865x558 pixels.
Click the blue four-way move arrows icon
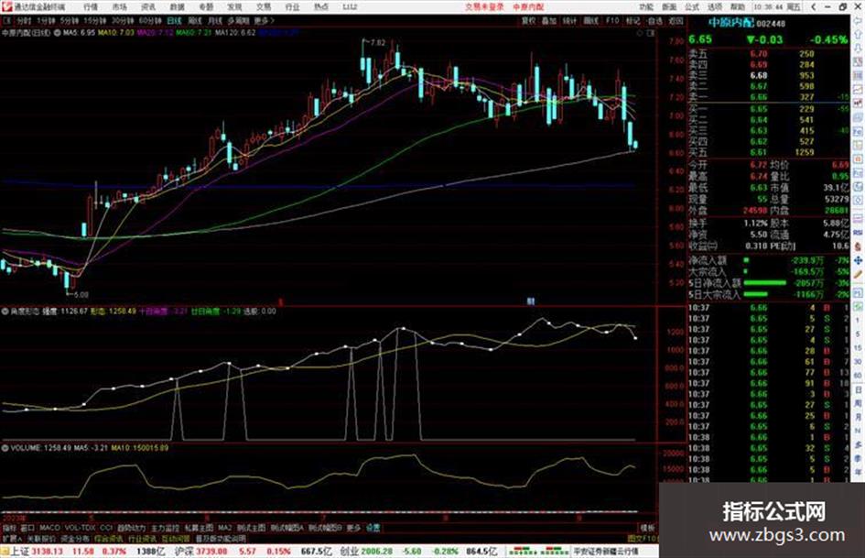[859, 260]
